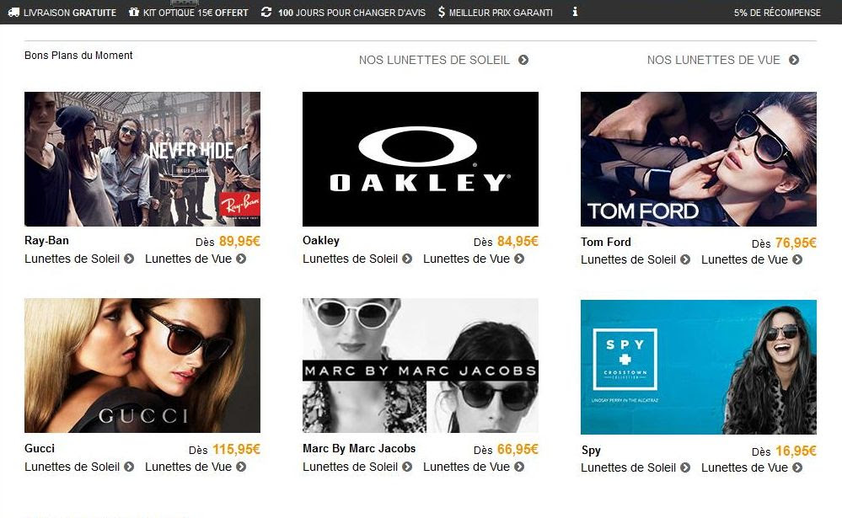Open the info icon in top bar
Viewport: 842px width, 518px height.
point(575,12)
